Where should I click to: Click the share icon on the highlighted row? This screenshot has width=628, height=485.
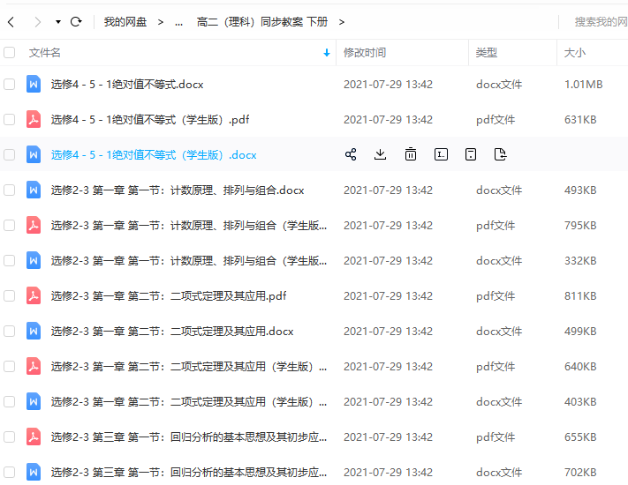tap(351, 154)
